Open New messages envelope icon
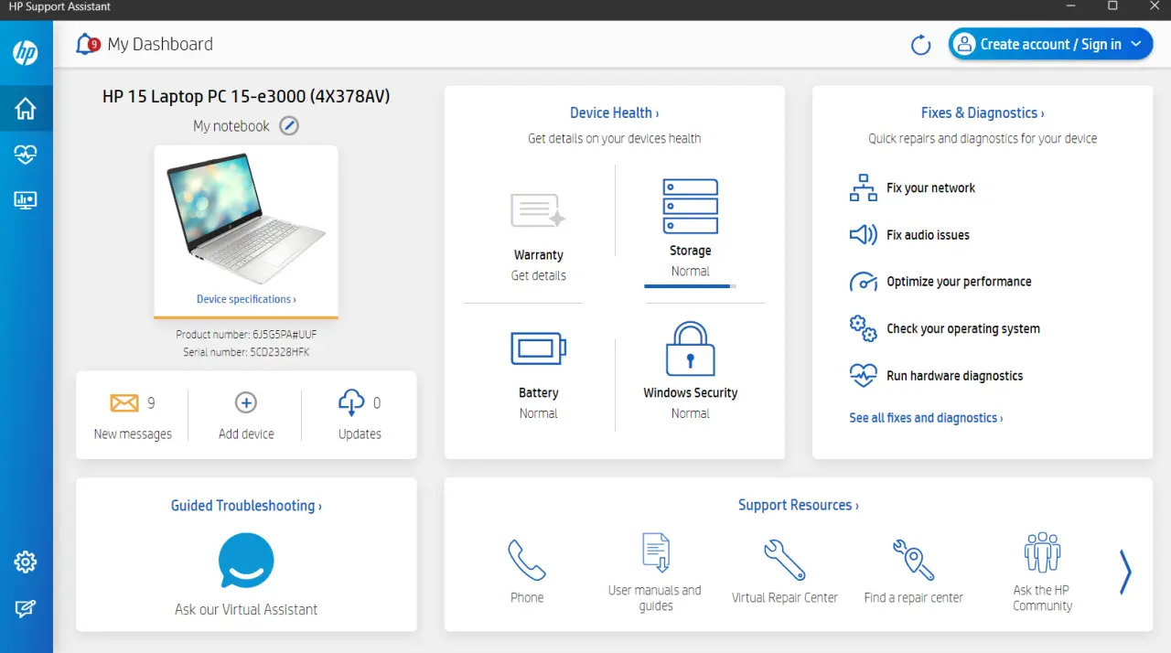This screenshot has height=653, width=1171. click(124, 402)
